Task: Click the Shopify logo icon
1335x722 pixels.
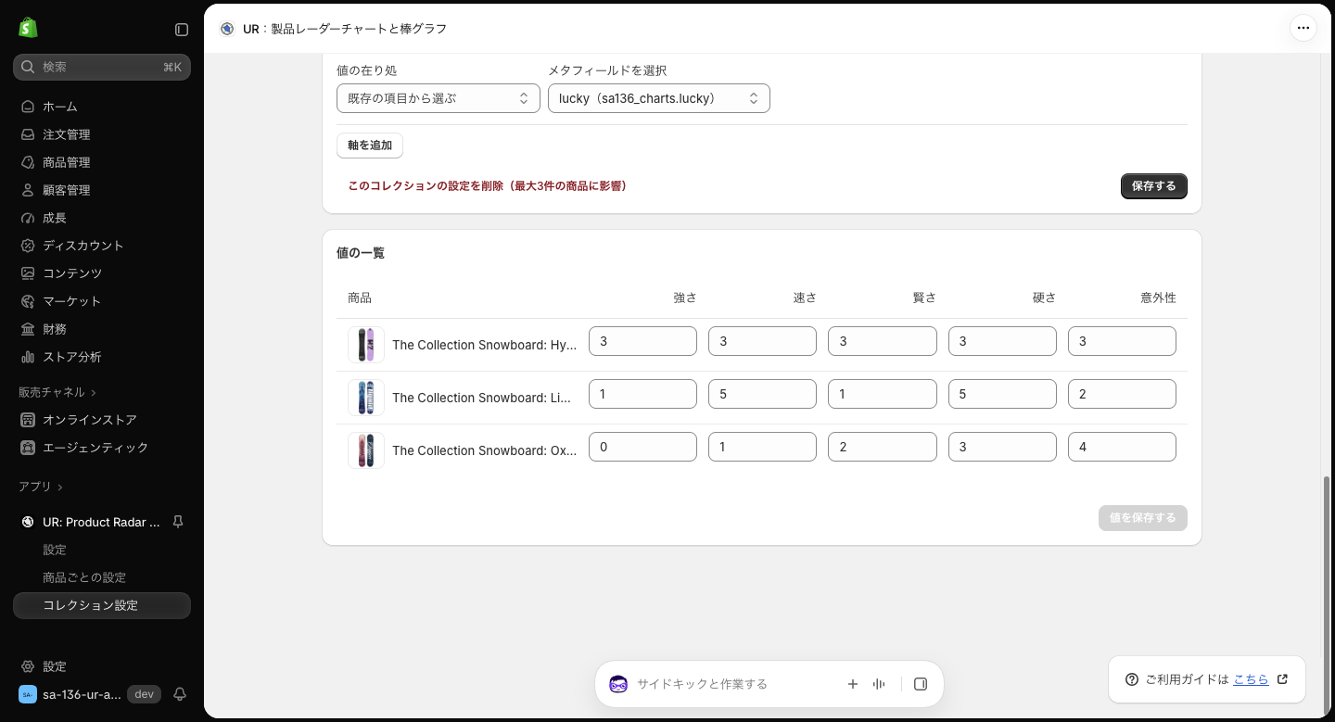Action: click(x=28, y=28)
